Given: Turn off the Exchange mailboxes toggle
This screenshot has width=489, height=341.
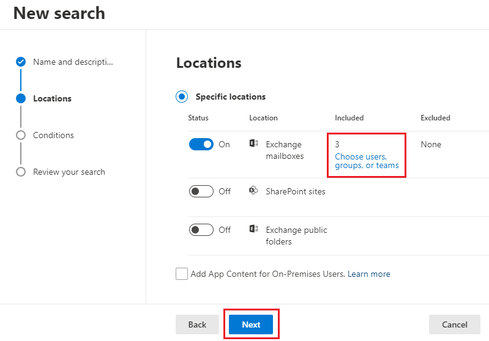Looking at the screenshot, I should tap(201, 144).
